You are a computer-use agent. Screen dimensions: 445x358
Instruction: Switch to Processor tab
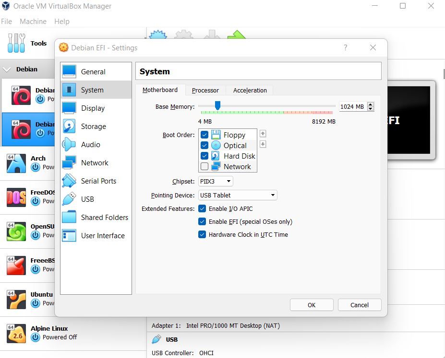(x=205, y=91)
